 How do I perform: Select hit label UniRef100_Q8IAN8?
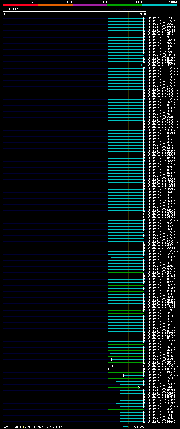[x=162, y=344]
